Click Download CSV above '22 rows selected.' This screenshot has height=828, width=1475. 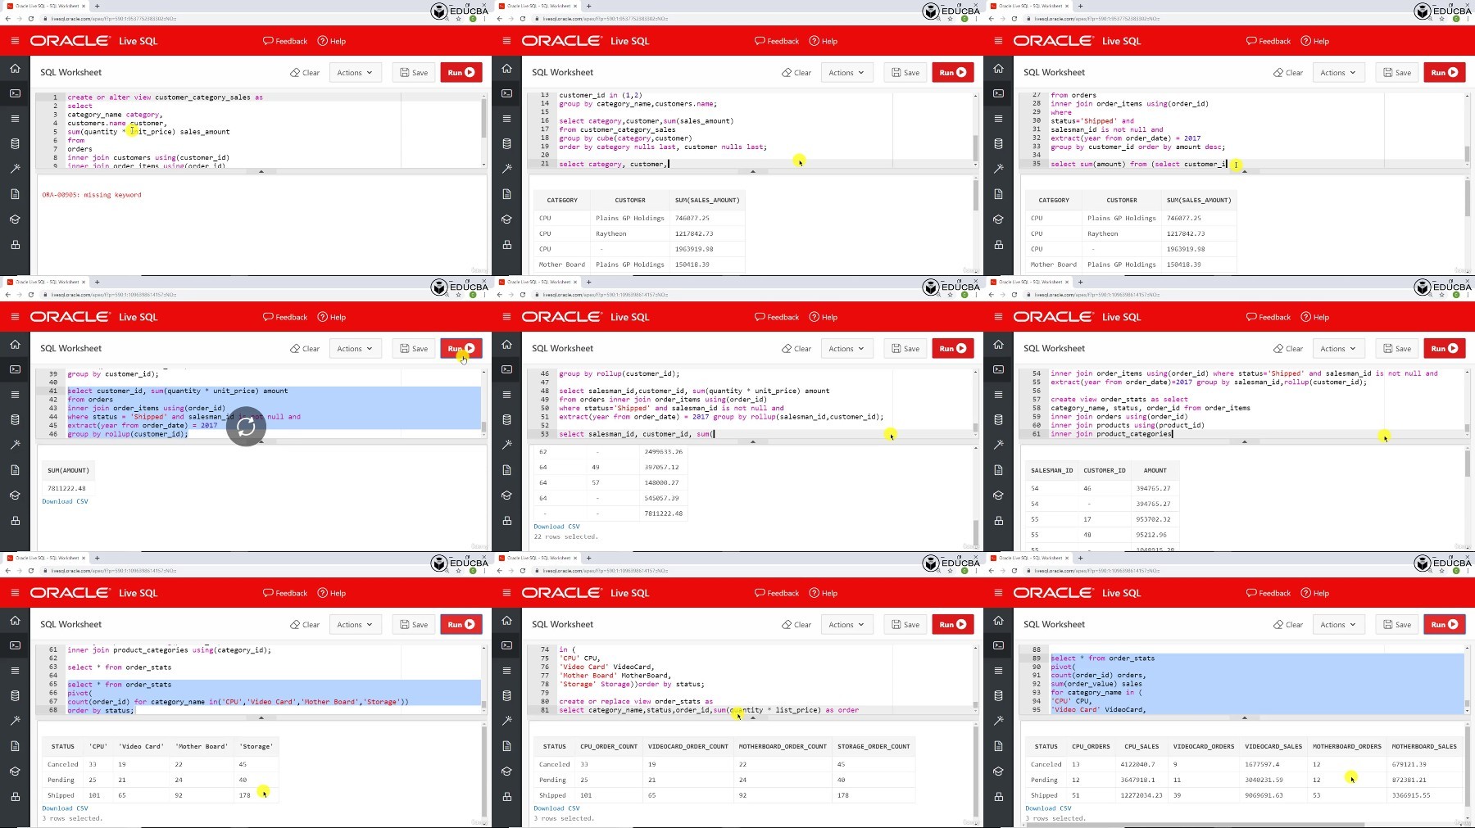556,527
